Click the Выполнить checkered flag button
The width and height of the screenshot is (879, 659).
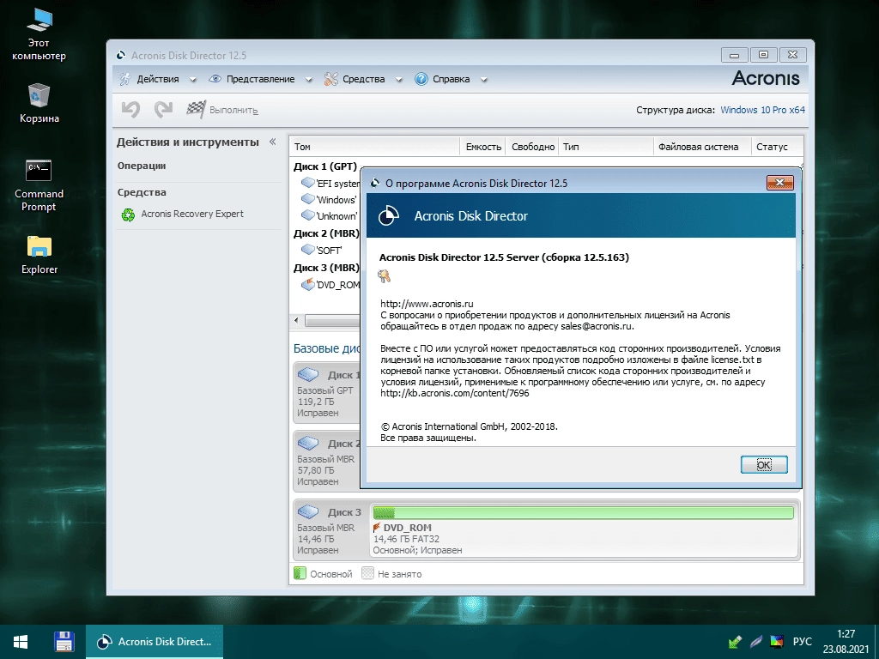point(222,110)
